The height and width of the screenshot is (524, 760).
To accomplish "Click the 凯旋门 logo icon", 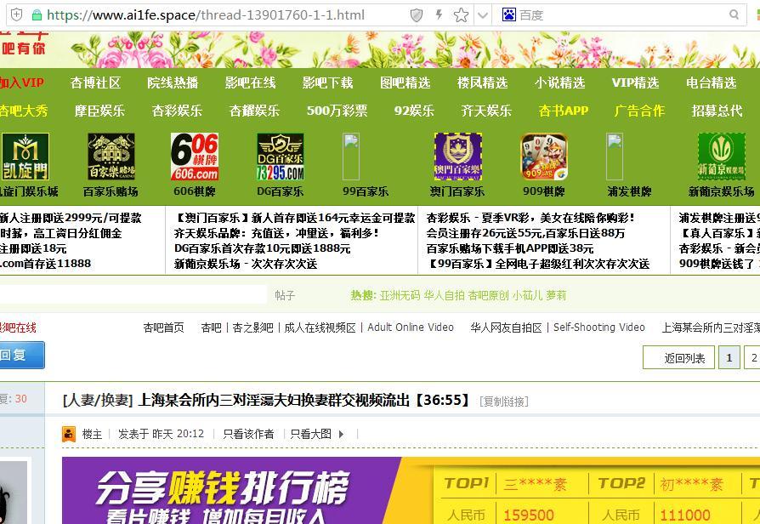I will click(26, 157).
